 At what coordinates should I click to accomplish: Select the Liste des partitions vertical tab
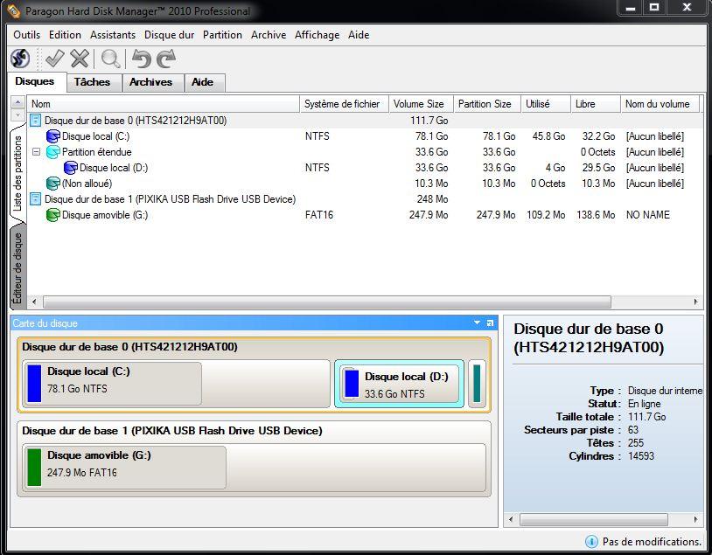17,174
